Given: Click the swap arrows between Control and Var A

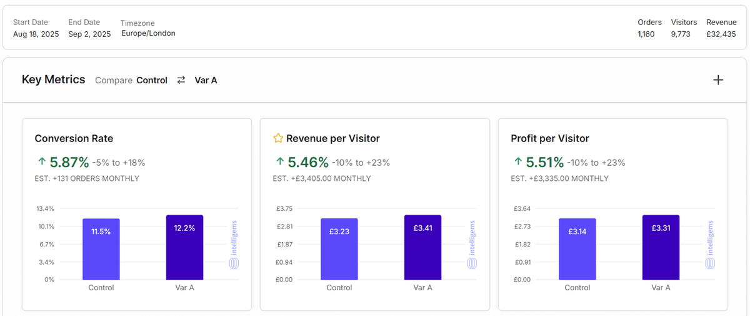Looking at the screenshot, I should [x=181, y=80].
